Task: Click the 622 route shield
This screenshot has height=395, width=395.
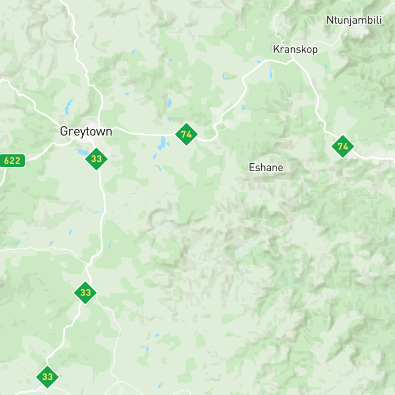Action: click(12, 161)
